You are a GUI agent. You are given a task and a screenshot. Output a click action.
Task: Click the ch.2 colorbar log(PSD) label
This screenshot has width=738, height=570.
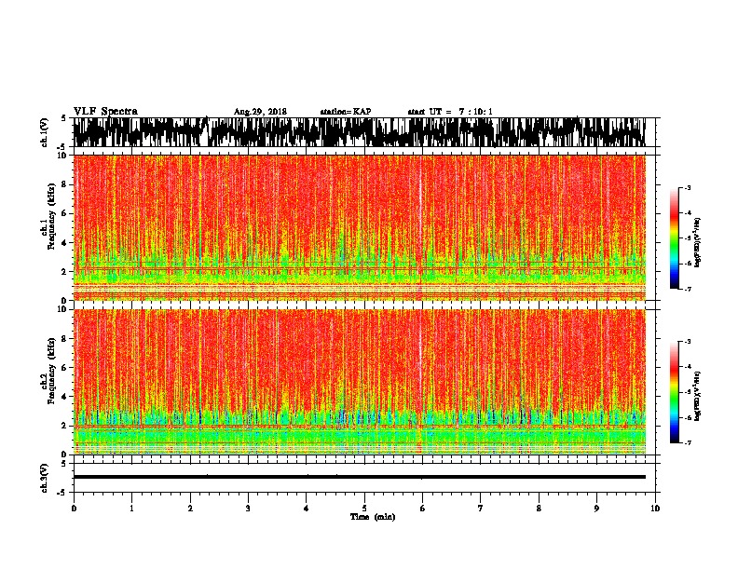[697, 396]
